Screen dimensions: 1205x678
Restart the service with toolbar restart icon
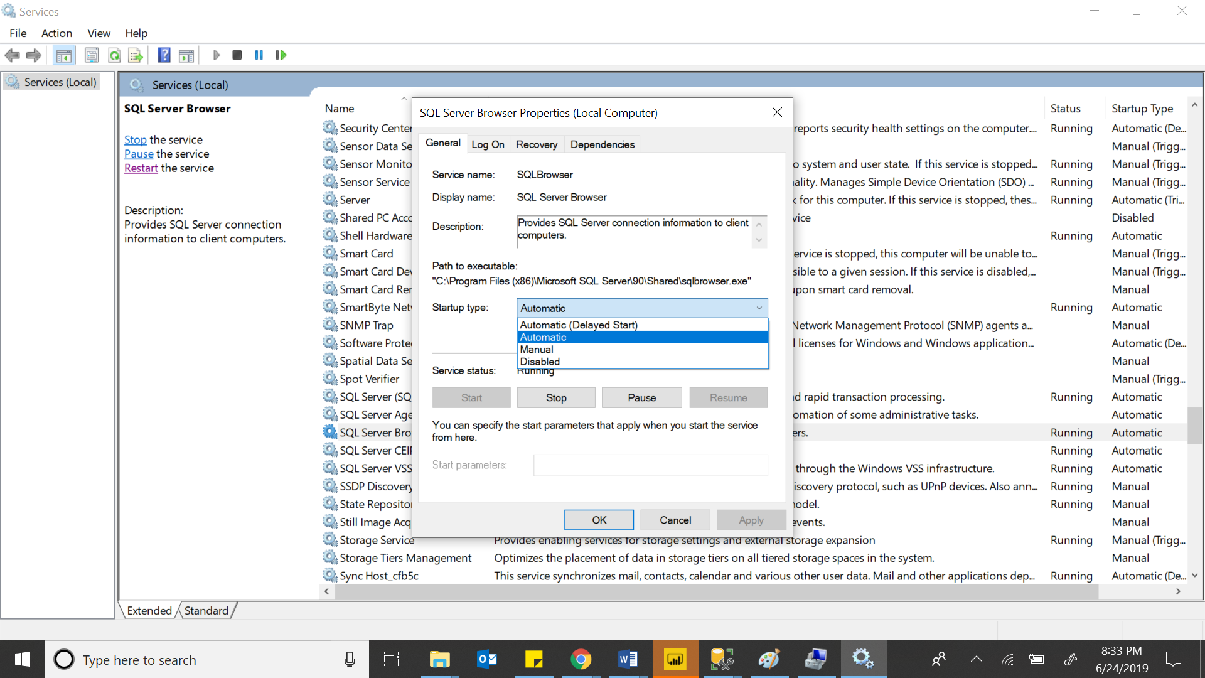pyautogui.click(x=281, y=55)
